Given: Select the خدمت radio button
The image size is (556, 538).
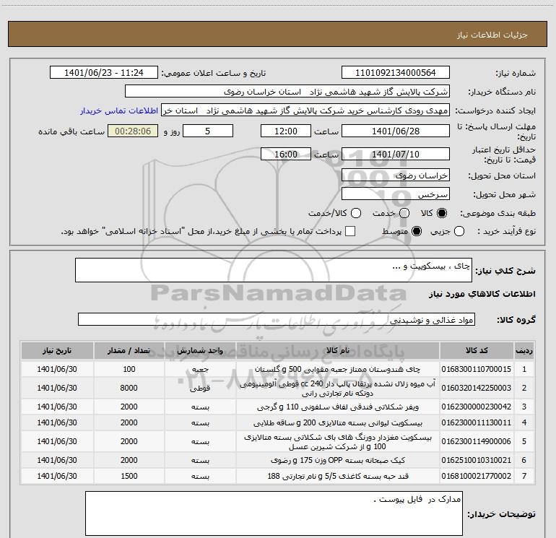Looking at the screenshot, I should tap(404, 213).
